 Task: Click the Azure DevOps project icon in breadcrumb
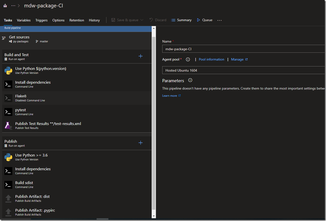point(5,6)
